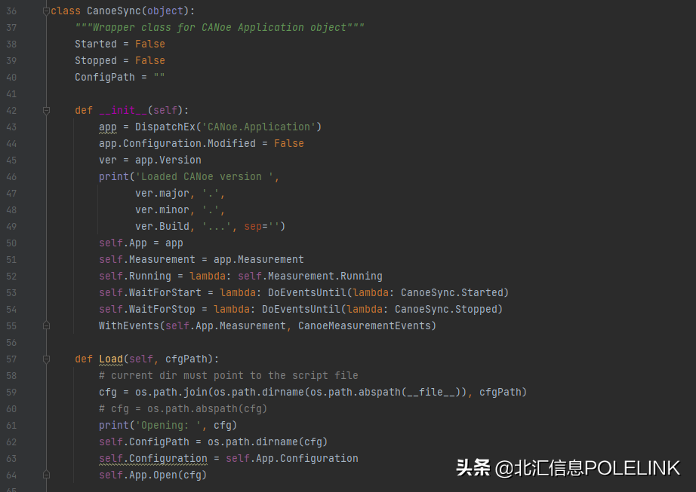Click the sep keyword argument
The height and width of the screenshot is (492, 696).
tap(252, 227)
